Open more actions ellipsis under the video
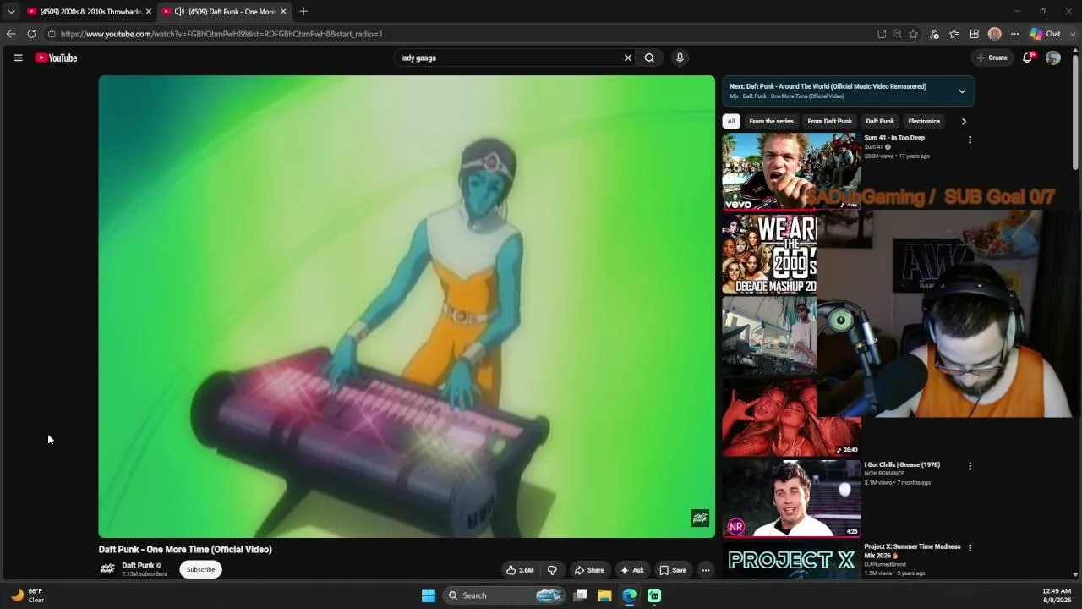The height and width of the screenshot is (609, 1082). point(706,570)
